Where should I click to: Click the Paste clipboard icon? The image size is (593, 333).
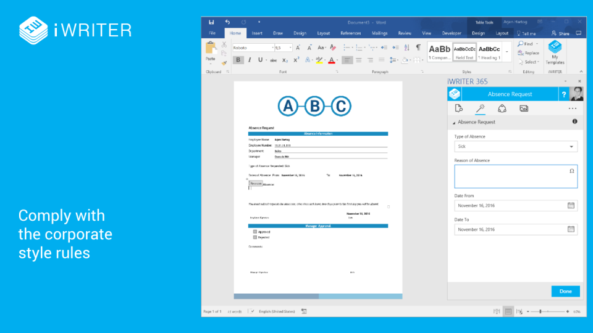[x=211, y=48]
